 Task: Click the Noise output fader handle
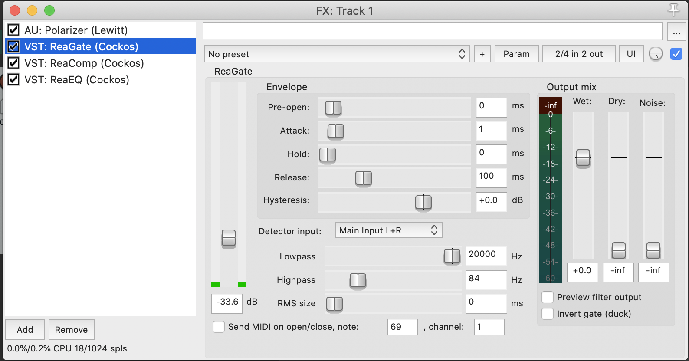pos(653,251)
